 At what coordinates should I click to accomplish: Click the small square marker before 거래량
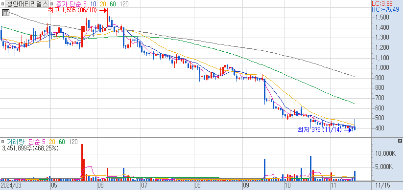pos(3,142)
